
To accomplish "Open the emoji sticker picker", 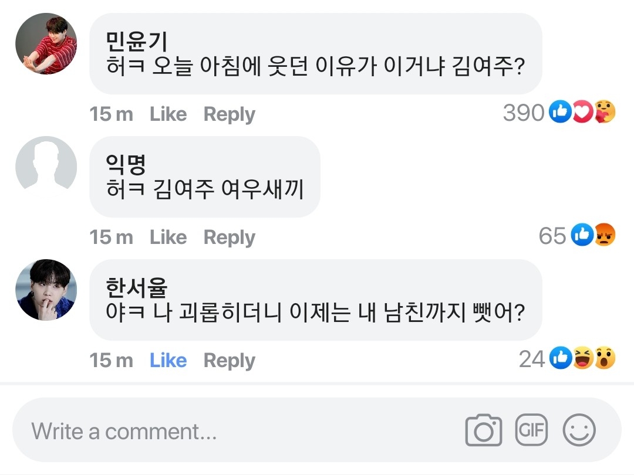I will coord(579,430).
